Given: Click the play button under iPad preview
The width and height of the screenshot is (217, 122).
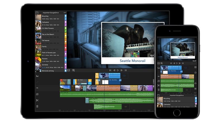Looking at the screenshot, I should (118, 70).
